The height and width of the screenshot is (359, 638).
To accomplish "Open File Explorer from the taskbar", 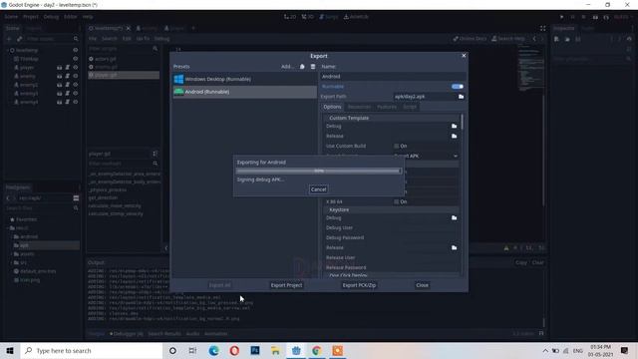I will click(x=275, y=350).
